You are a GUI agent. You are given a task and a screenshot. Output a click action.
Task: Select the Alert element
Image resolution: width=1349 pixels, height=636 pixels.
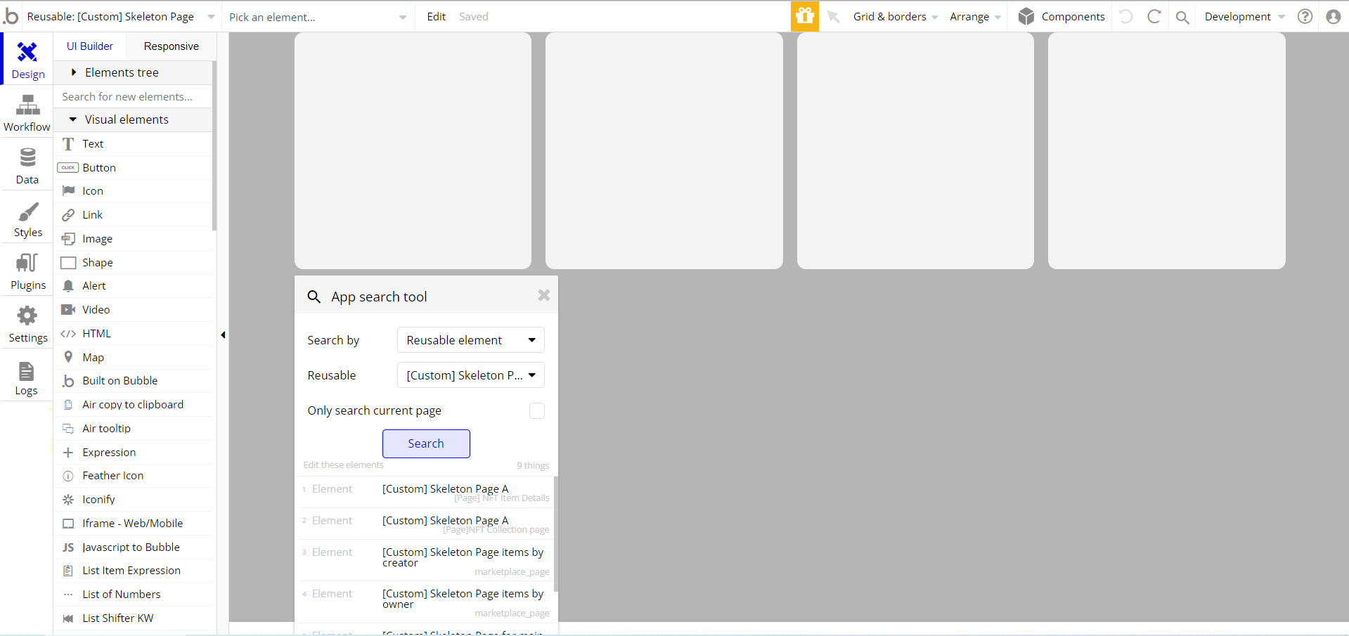(x=133, y=286)
